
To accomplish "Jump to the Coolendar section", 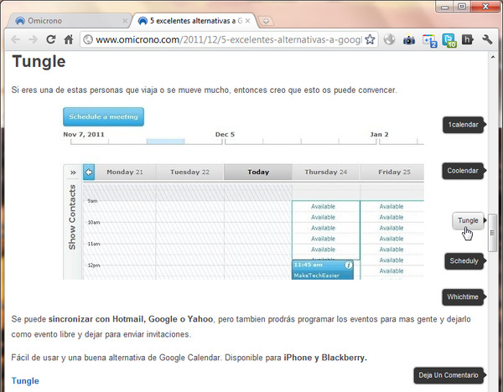I will coord(464,171).
